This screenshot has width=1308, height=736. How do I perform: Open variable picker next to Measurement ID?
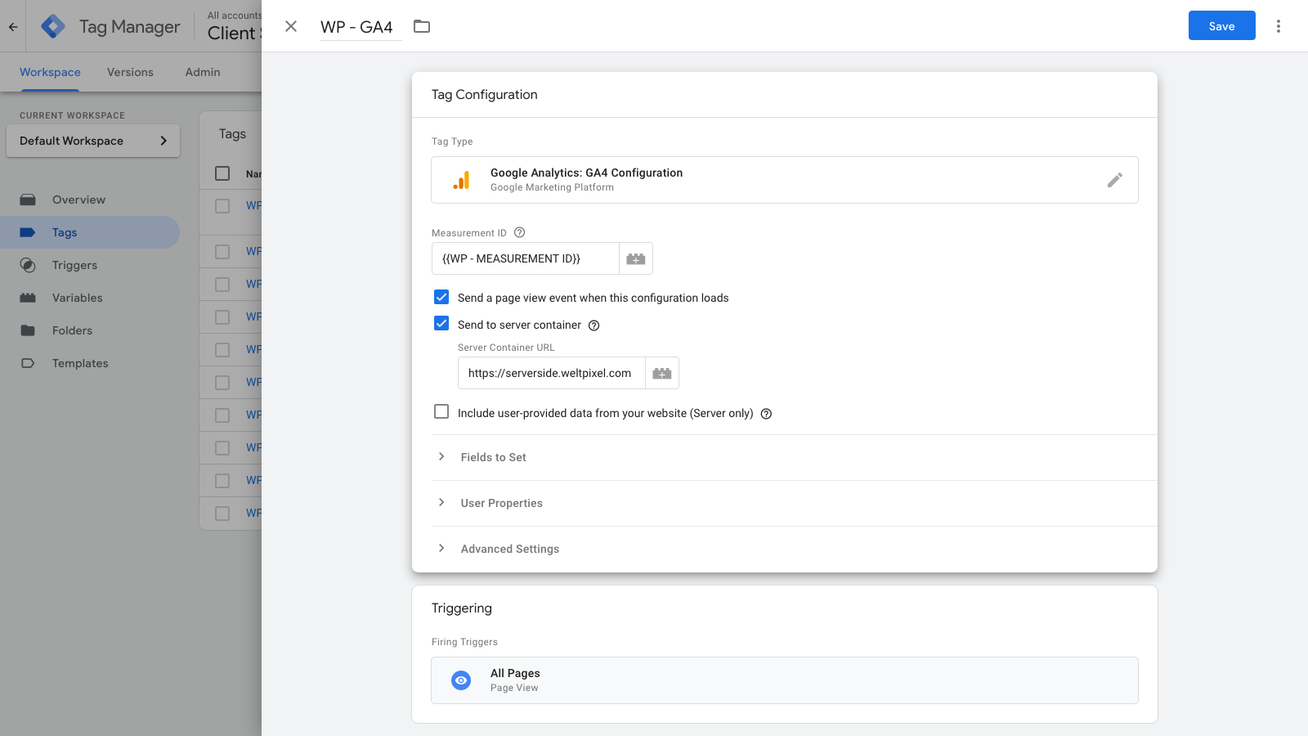pos(635,258)
